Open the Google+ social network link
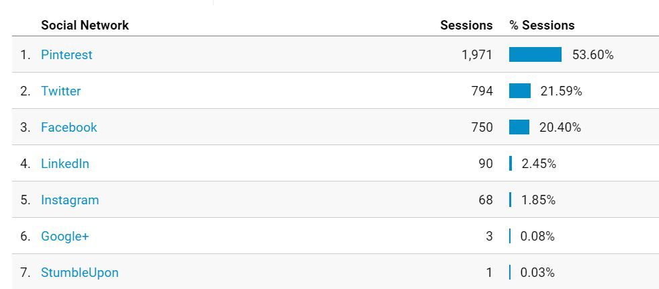This screenshot has width=659, height=289. pos(64,236)
